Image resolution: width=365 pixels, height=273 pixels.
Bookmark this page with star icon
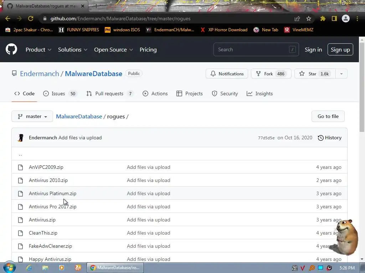(309, 18)
